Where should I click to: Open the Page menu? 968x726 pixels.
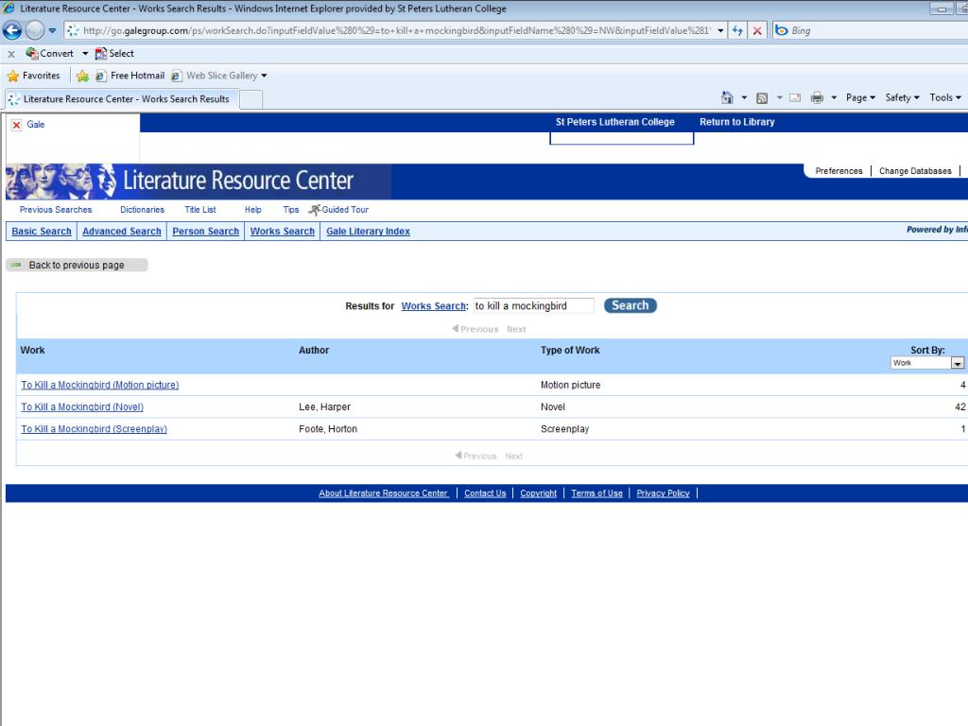(860, 97)
